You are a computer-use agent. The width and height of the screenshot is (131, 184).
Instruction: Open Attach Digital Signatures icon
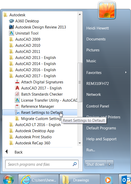click(x=17, y=82)
